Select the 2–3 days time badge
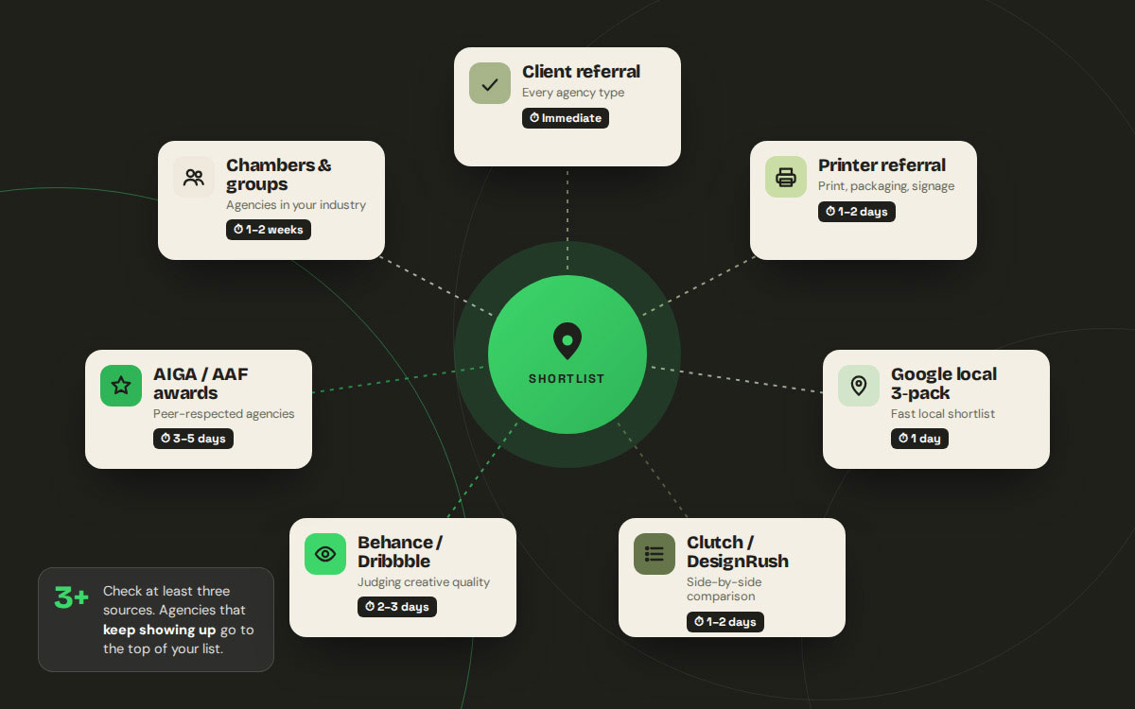This screenshot has width=1135, height=709. click(x=397, y=607)
